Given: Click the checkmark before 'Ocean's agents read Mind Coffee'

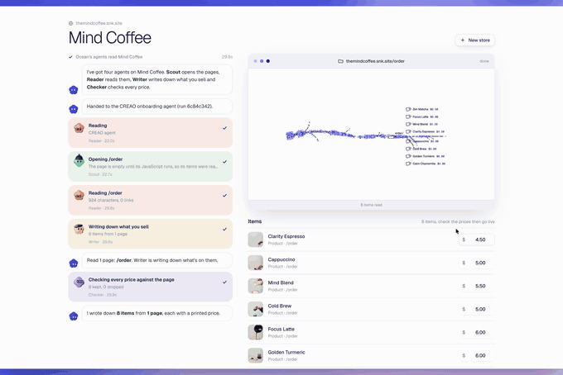Looking at the screenshot, I should (x=70, y=57).
